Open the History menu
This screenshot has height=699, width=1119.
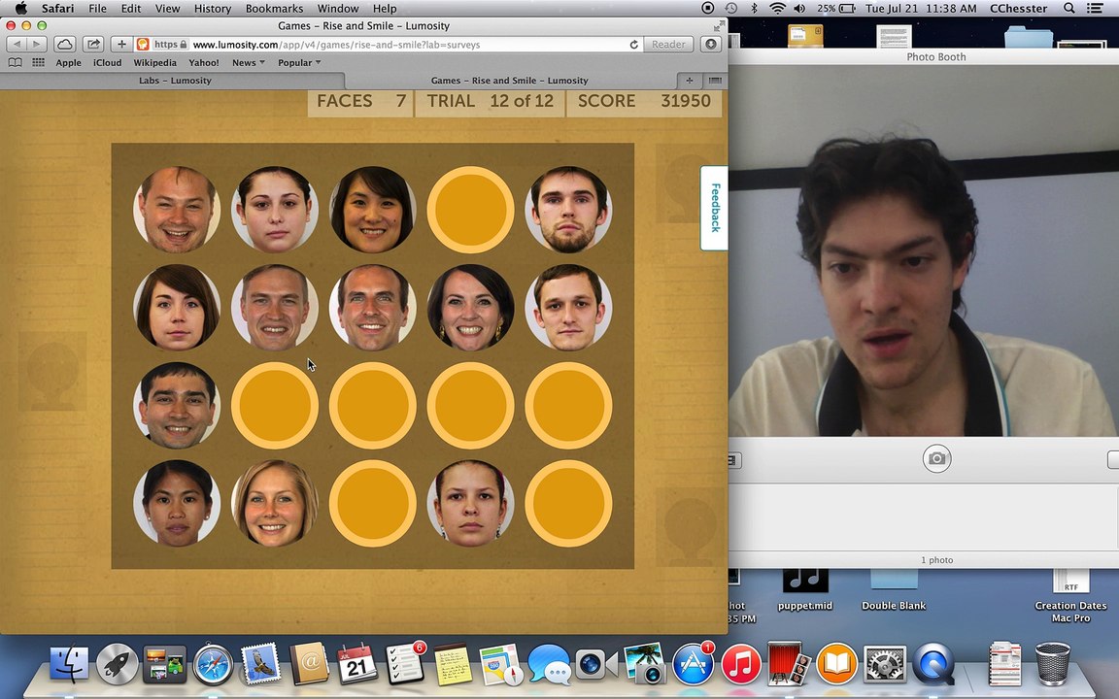(213, 9)
